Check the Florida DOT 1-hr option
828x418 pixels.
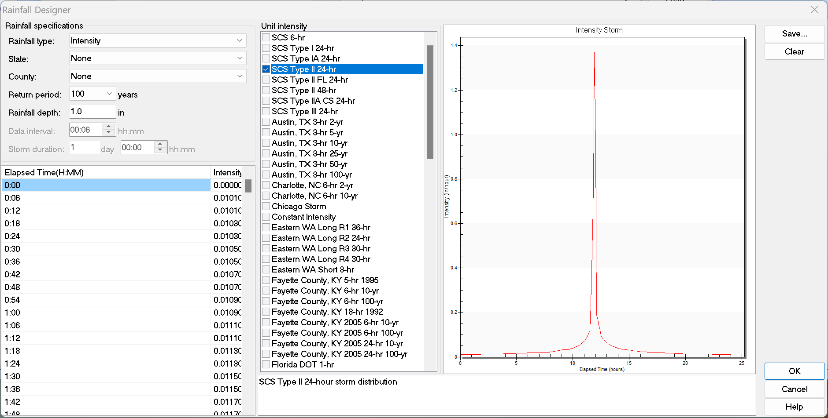pyautogui.click(x=266, y=364)
